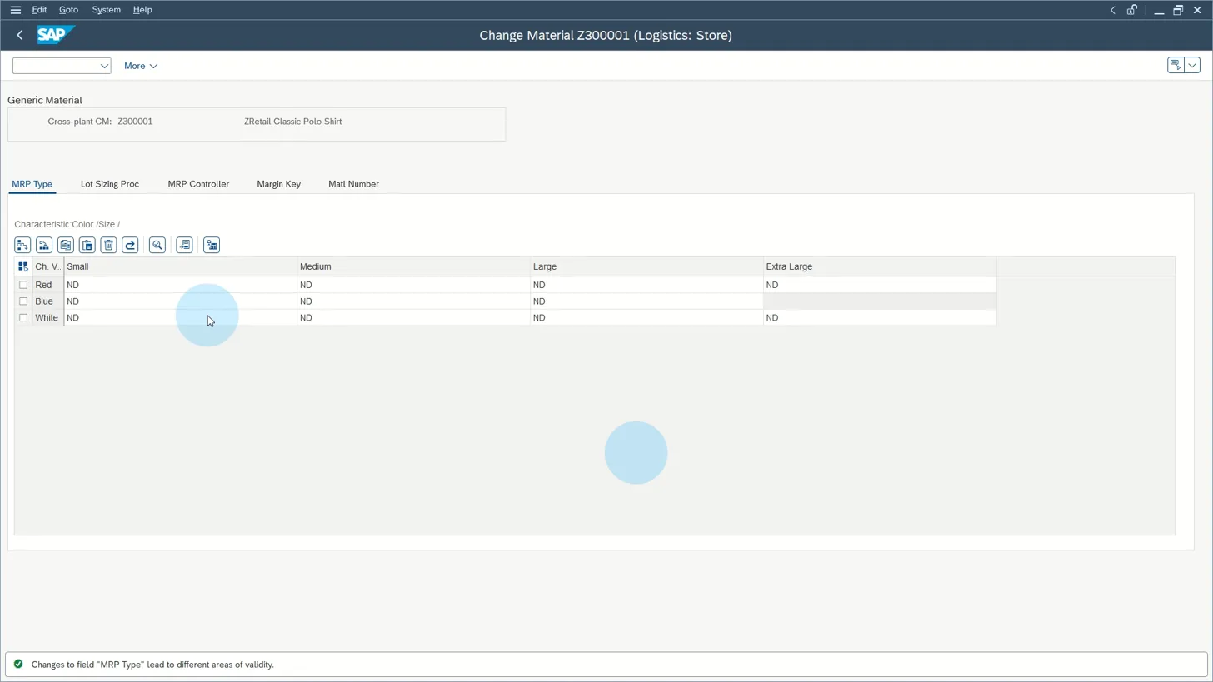The width and height of the screenshot is (1213, 682).
Task: Click the Extra Large column header
Action: (880, 266)
